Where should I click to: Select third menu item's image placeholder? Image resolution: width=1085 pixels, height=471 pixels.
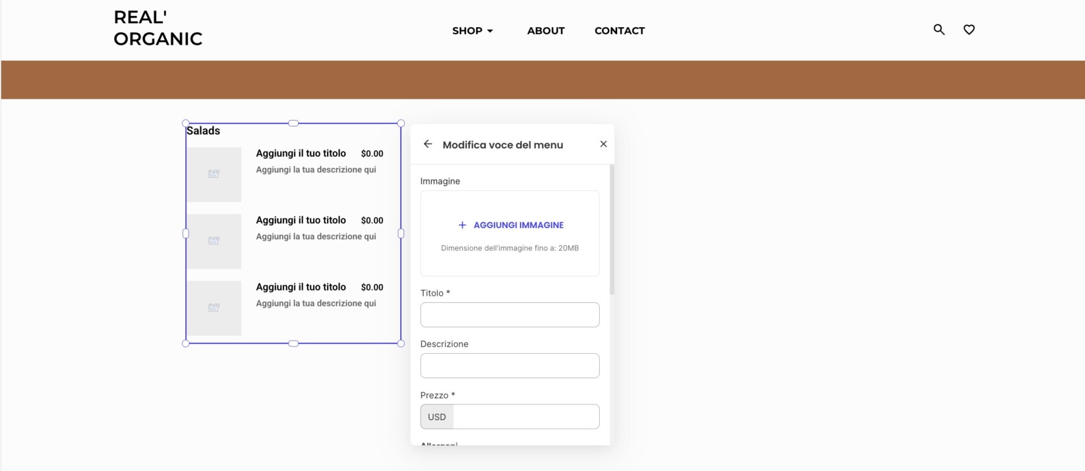(214, 308)
